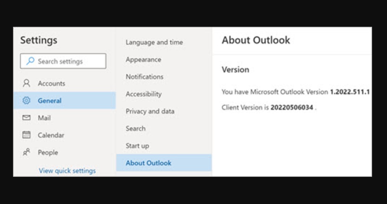Open View quick settings link
The width and height of the screenshot is (387, 204).
(67, 171)
